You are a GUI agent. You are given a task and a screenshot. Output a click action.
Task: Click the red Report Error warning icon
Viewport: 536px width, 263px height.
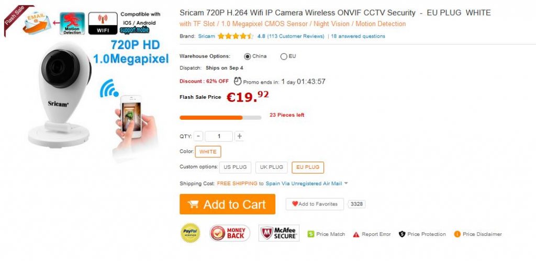click(356, 235)
